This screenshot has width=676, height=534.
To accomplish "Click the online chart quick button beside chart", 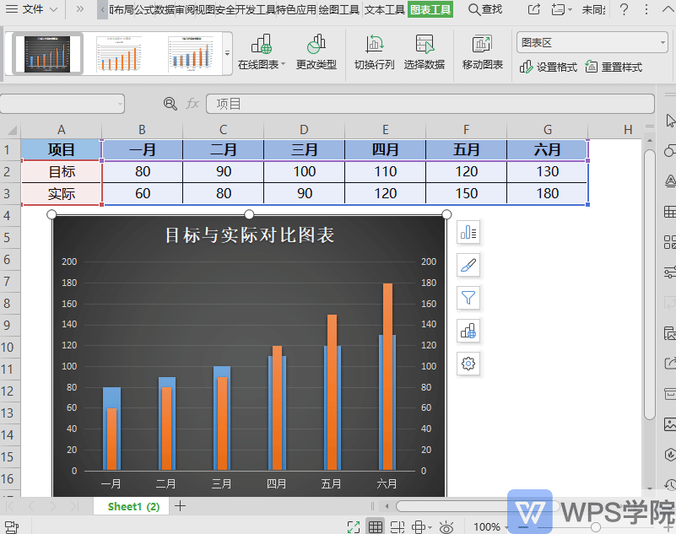I will point(468,331).
